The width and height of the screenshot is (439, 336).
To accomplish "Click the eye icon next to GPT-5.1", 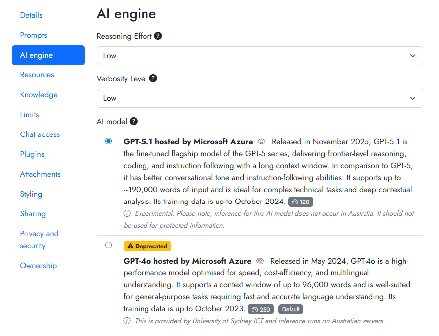I will 262,142.
